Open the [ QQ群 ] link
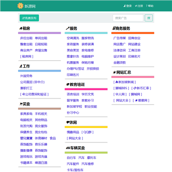The height and width of the screenshot is (172, 172). pyautogui.click(x=87, y=132)
